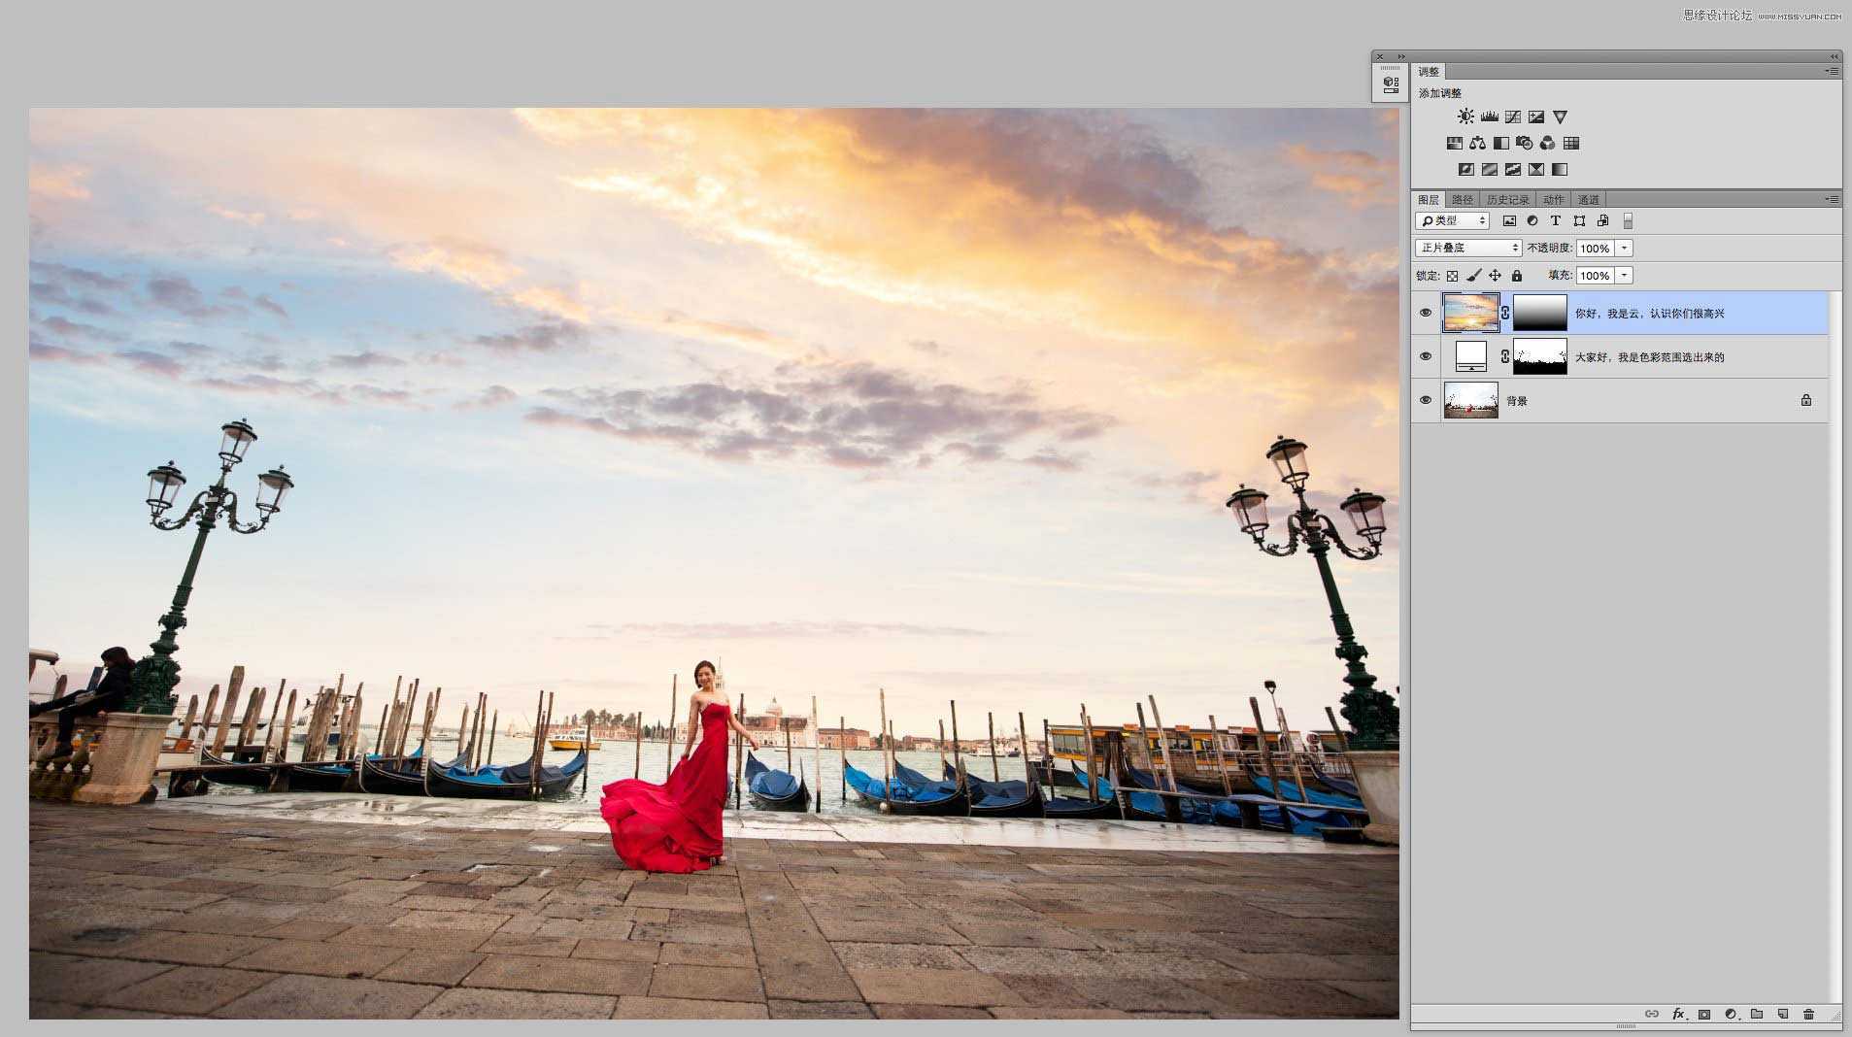Open a Curves adjustment layer
Image resolution: width=1852 pixels, height=1037 pixels.
tap(1512, 117)
